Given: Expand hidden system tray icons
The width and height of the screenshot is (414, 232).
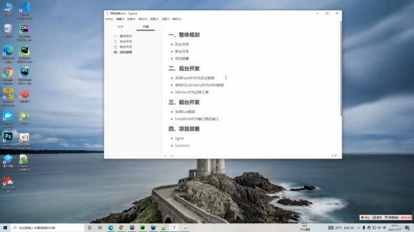Looking at the screenshot, I should click(x=358, y=227).
